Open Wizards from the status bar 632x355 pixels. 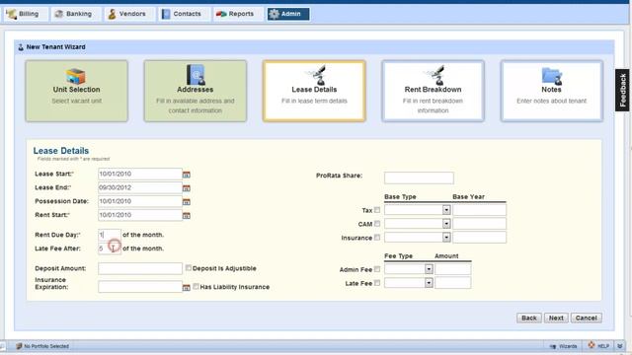tap(564, 346)
